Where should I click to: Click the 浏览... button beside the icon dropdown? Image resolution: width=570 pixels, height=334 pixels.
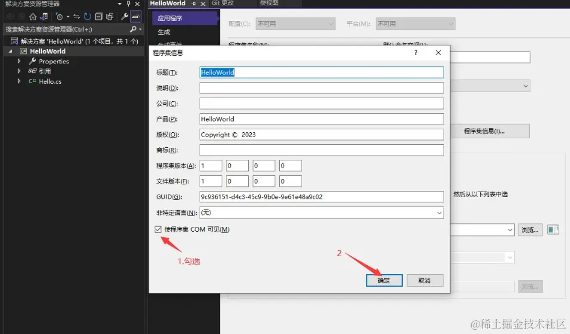(530, 230)
